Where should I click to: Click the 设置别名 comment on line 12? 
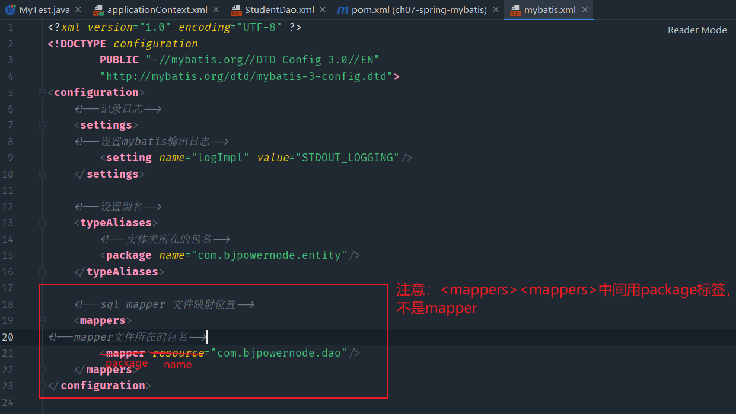click(118, 207)
